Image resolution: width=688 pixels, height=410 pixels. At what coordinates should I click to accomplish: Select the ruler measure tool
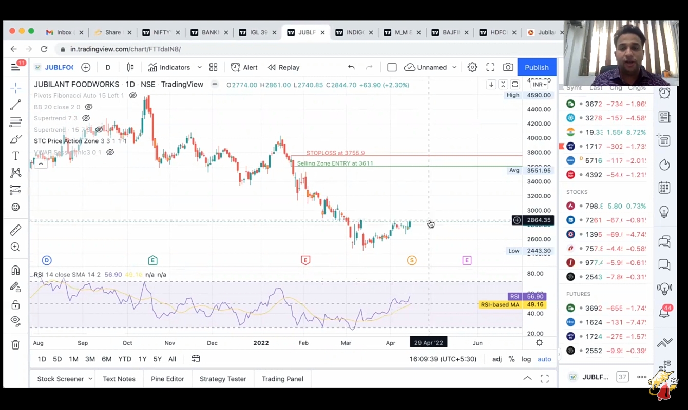[x=15, y=230]
